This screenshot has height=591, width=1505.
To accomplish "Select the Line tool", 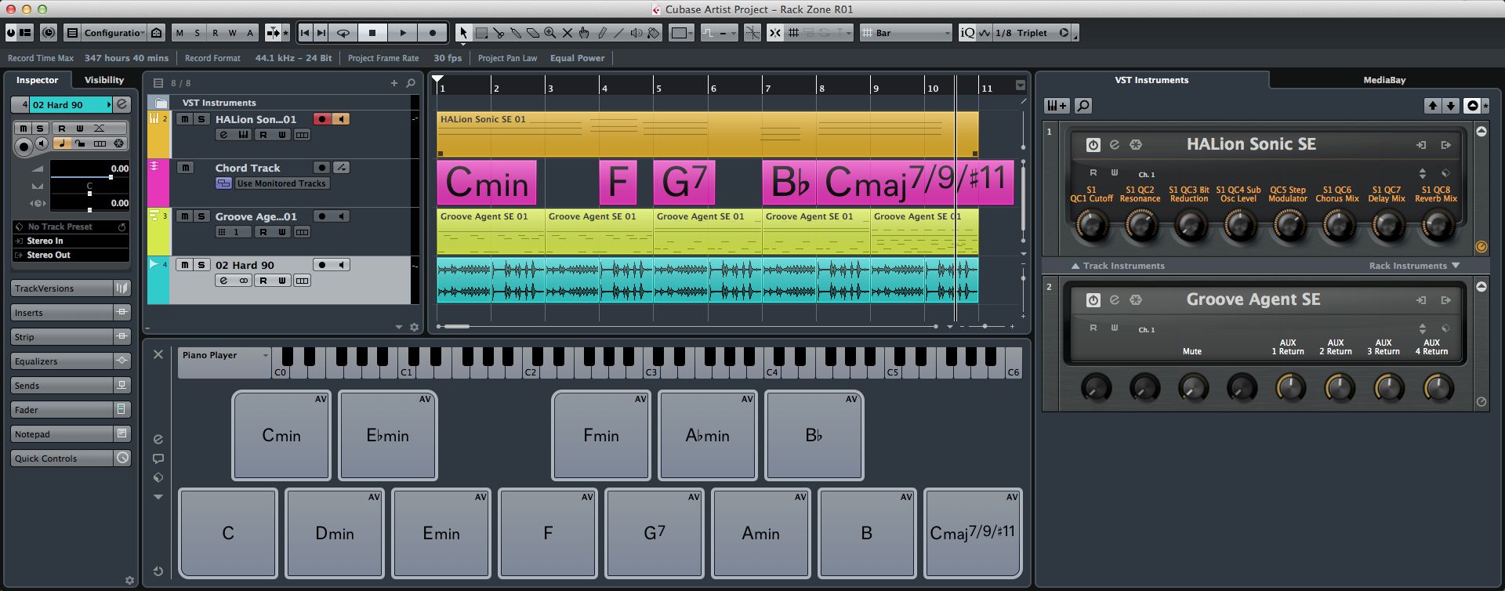I will 619,33.
